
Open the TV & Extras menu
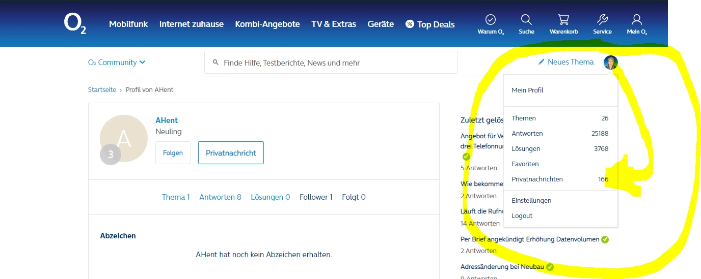pyautogui.click(x=334, y=24)
